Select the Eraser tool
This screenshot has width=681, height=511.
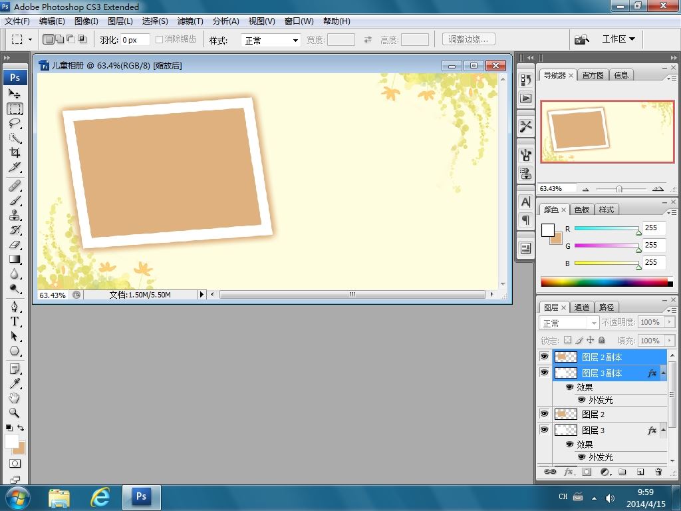(15, 245)
